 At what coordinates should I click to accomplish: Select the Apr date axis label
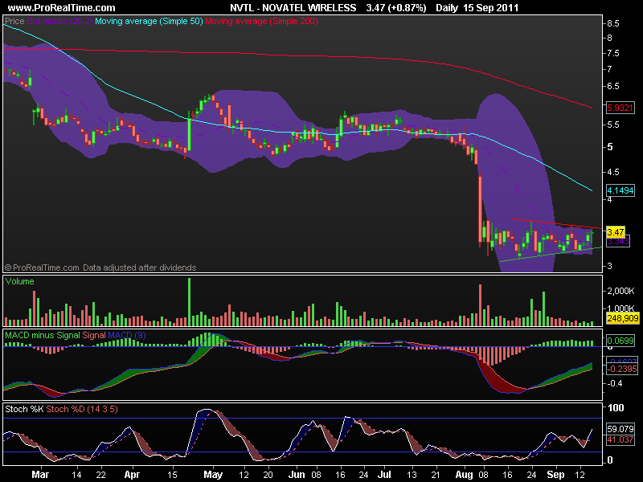[x=132, y=475]
